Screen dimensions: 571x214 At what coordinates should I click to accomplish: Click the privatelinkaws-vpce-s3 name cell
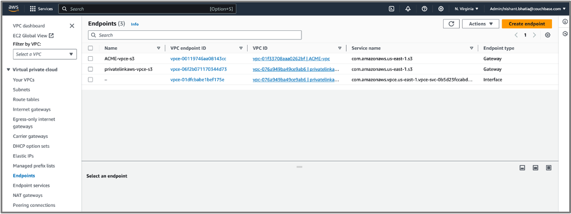(128, 69)
